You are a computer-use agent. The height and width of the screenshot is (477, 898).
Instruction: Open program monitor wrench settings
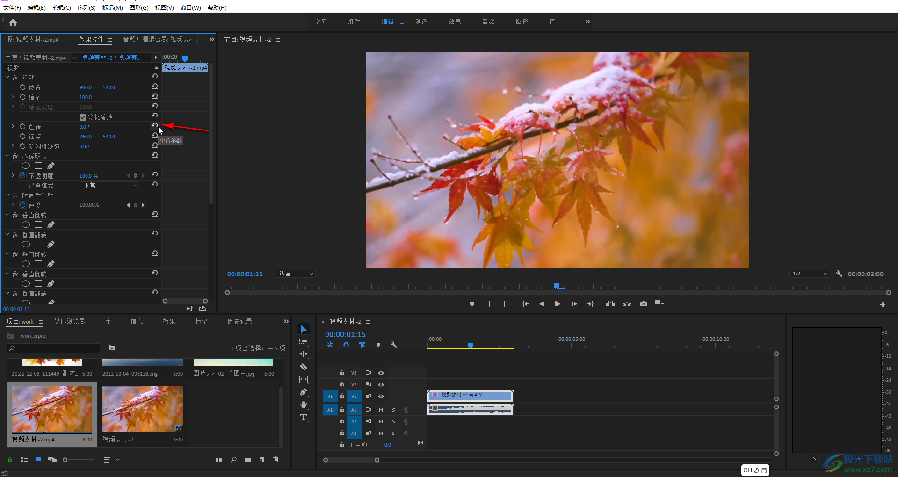coord(839,274)
